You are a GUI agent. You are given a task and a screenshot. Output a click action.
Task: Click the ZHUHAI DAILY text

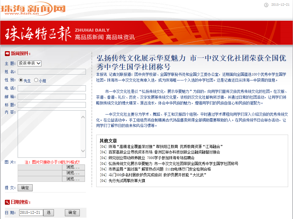[92, 30]
